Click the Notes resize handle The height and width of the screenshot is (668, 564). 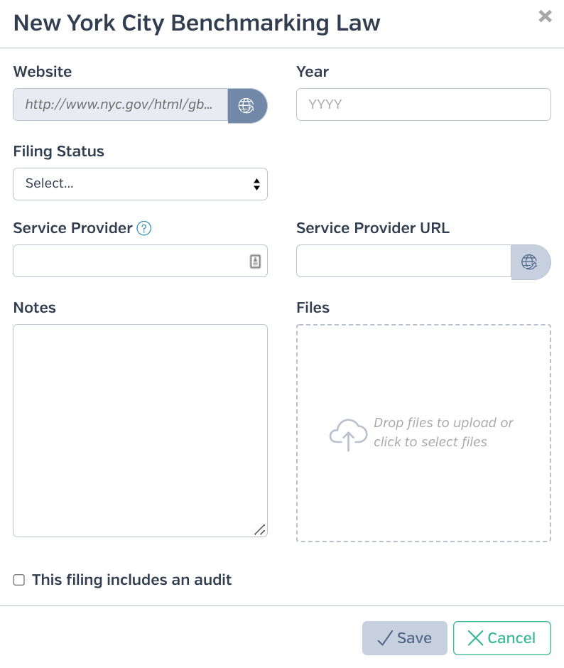coord(260,529)
